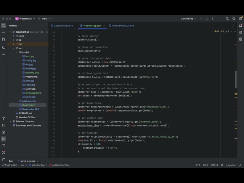Image resolution: width=244 pixels, height=183 pixels.
Task: Open the Database tool window icon
Action: pyautogui.click(x=241, y=39)
